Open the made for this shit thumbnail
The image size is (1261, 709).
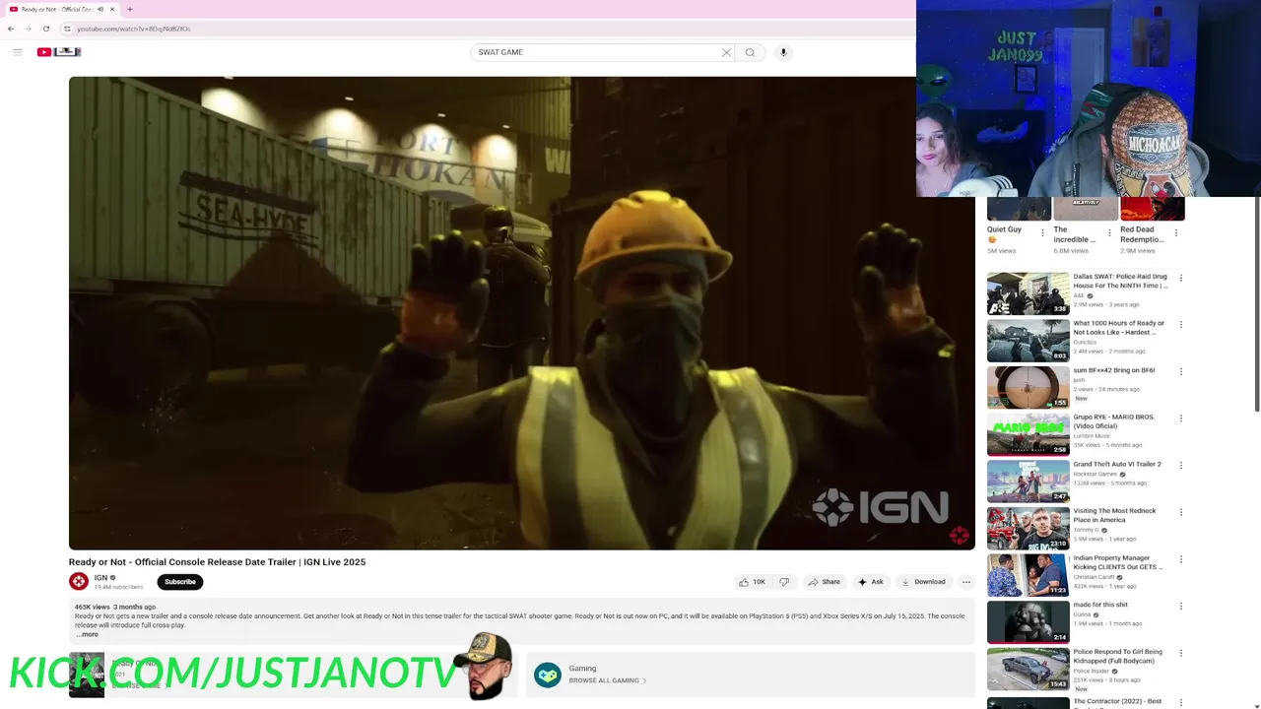(x=1028, y=622)
